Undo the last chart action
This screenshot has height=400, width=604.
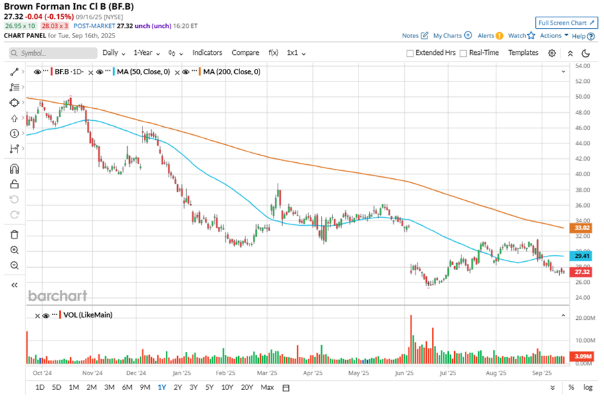[x=14, y=199]
